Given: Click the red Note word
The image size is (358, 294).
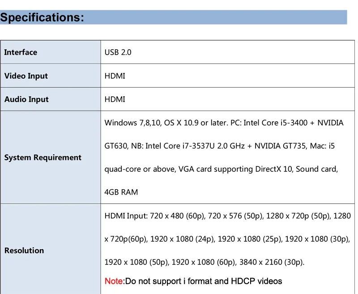Looking at the screenshot, I should coord(113,281).
